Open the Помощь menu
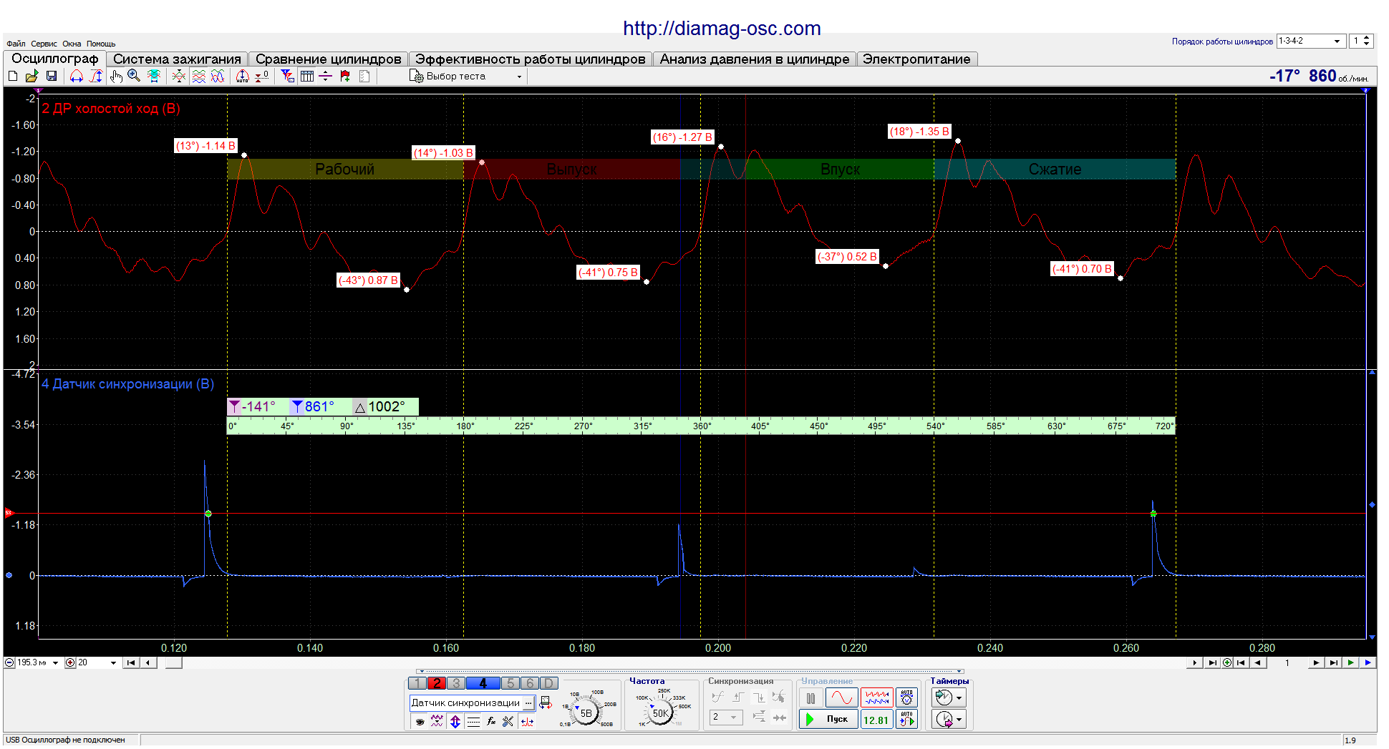Screen dimensions: 1389x749 click(101, 44)
